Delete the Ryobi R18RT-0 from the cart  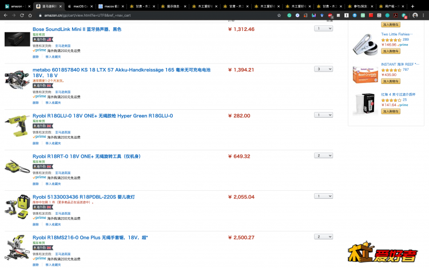35,184
